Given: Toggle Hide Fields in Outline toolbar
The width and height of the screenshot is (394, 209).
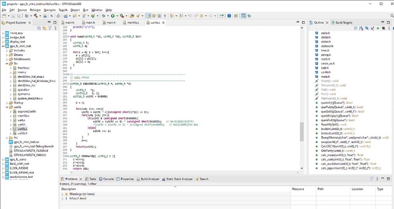Looking at the screenshot, I should [x=367, y=28].
